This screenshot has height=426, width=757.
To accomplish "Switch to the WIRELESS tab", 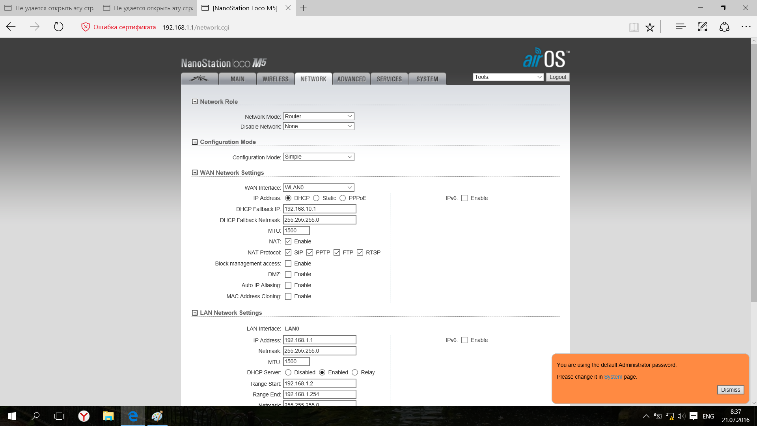I will (275, 79).
